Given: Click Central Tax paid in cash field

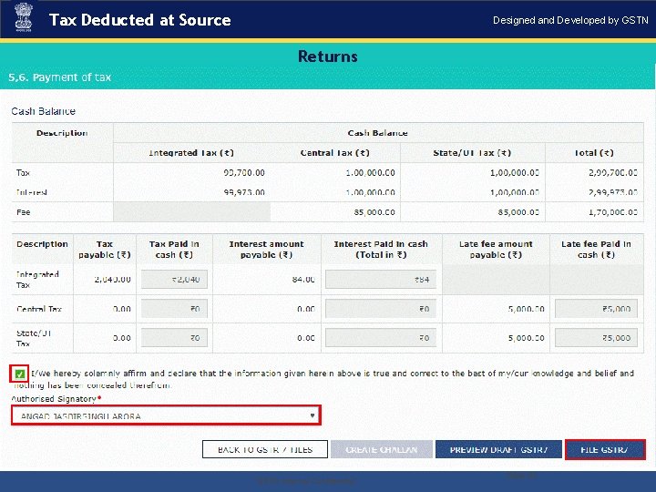Looking at the screenshot, I should [174, 309].
